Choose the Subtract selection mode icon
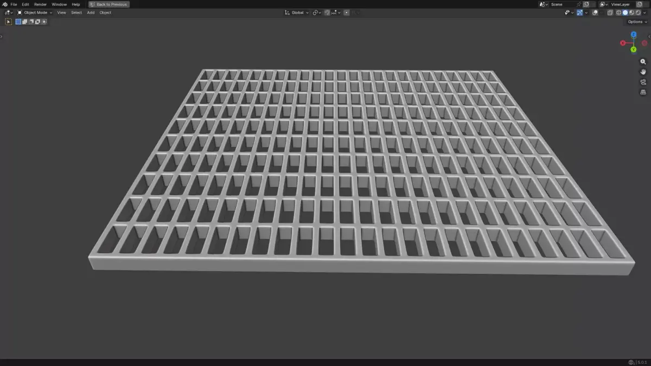This screenshot has width=651, height=366. 31,22
